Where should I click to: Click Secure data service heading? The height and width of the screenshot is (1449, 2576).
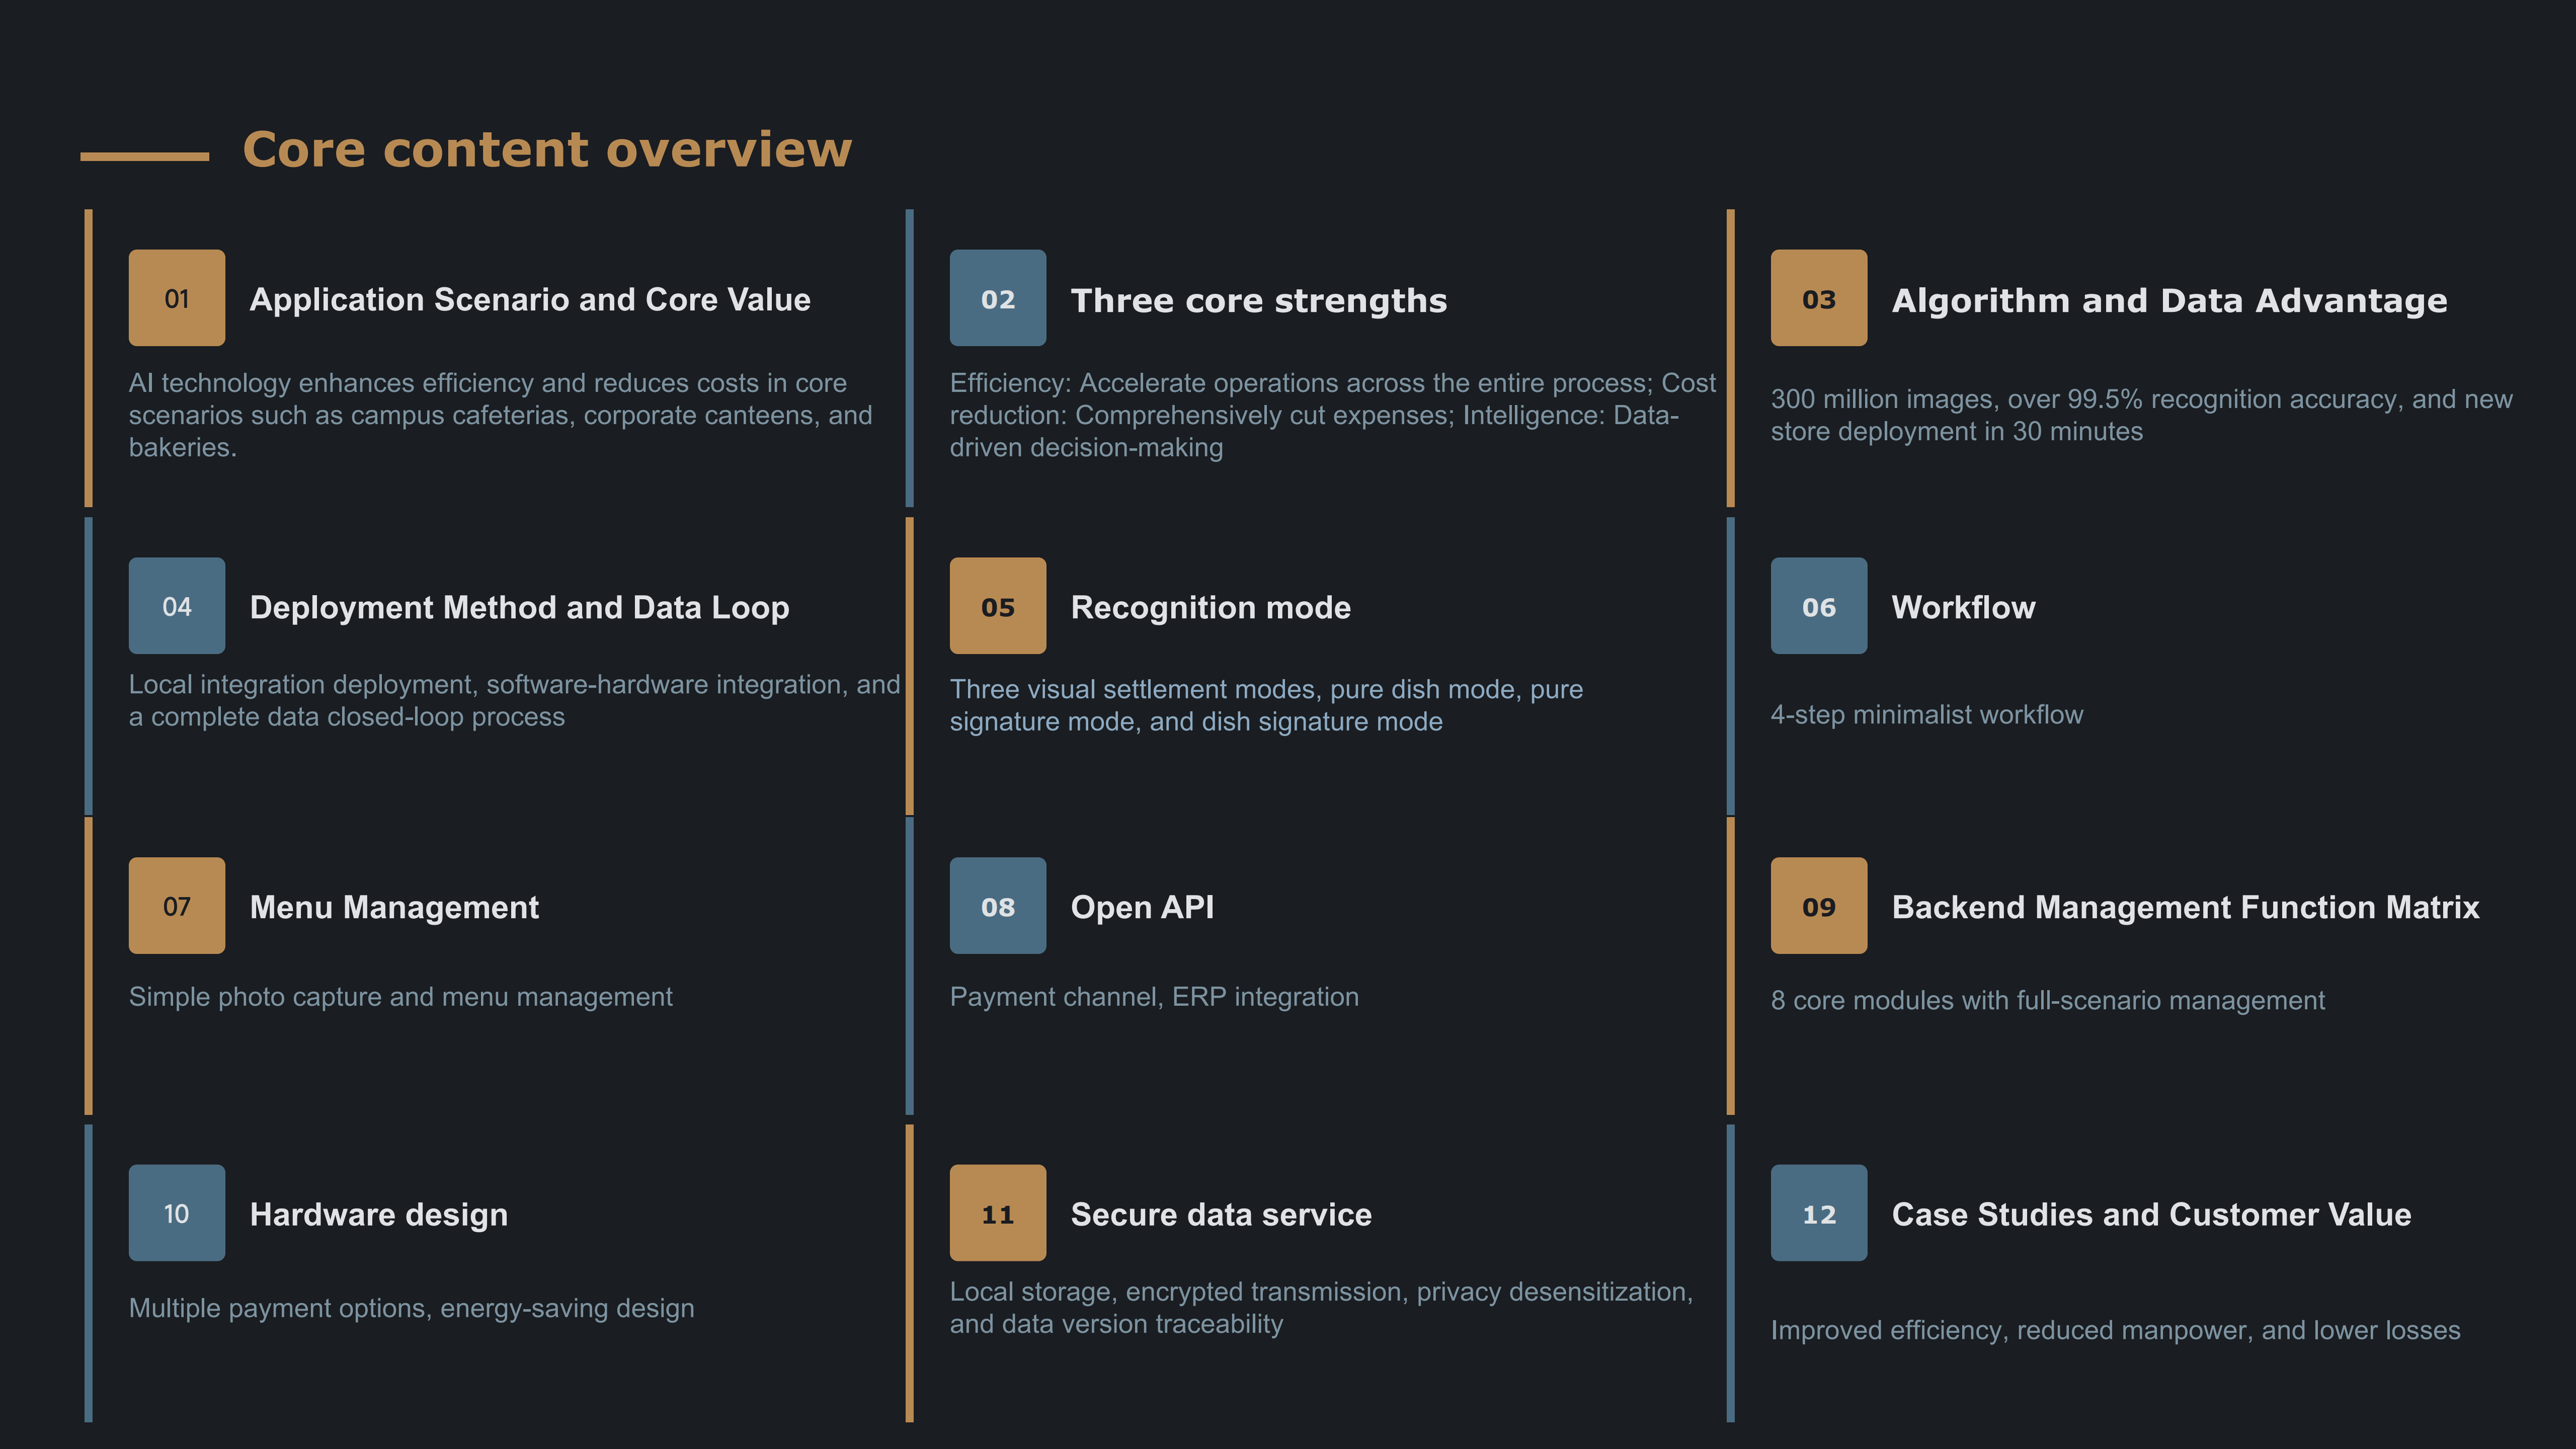[1220, 1214]
